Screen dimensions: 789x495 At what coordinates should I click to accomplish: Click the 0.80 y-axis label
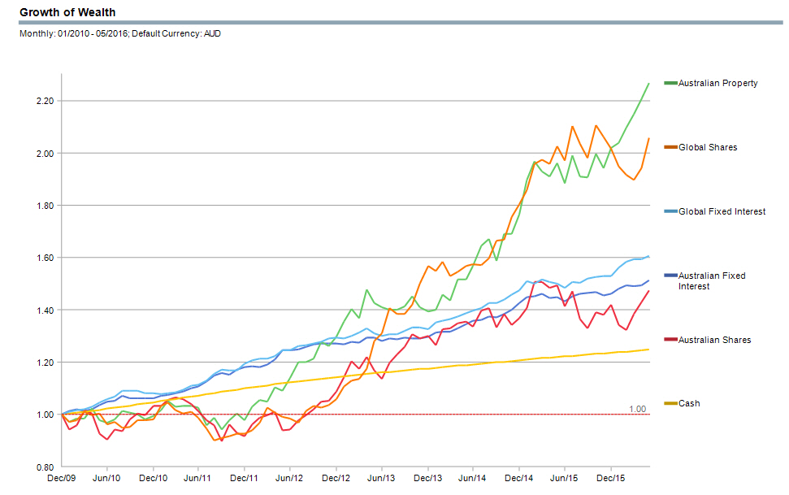pos(45,467)
